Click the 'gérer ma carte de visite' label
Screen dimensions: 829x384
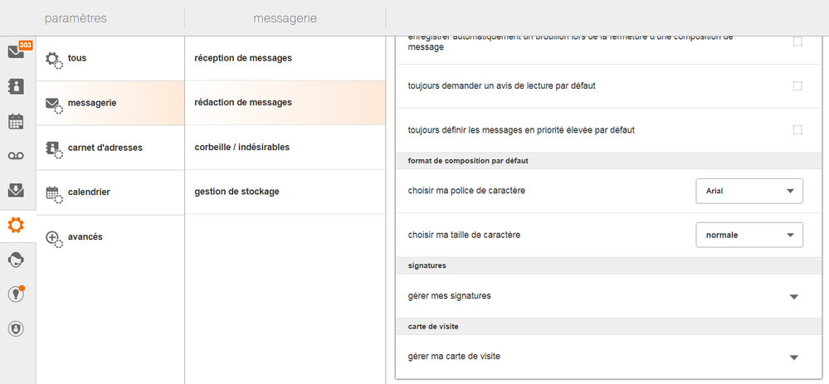tap(454, 357)
